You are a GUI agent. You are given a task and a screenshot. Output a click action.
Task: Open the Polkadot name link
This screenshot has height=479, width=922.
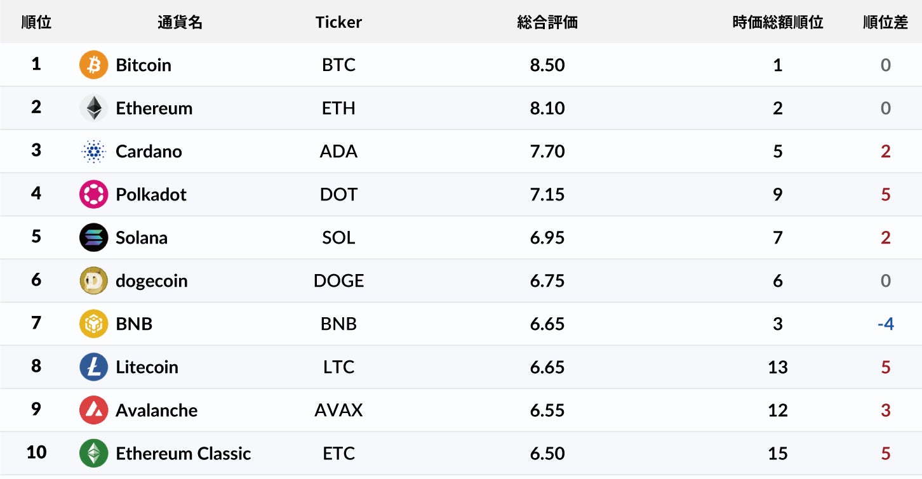pyautogui.click(x=151, y=195)
